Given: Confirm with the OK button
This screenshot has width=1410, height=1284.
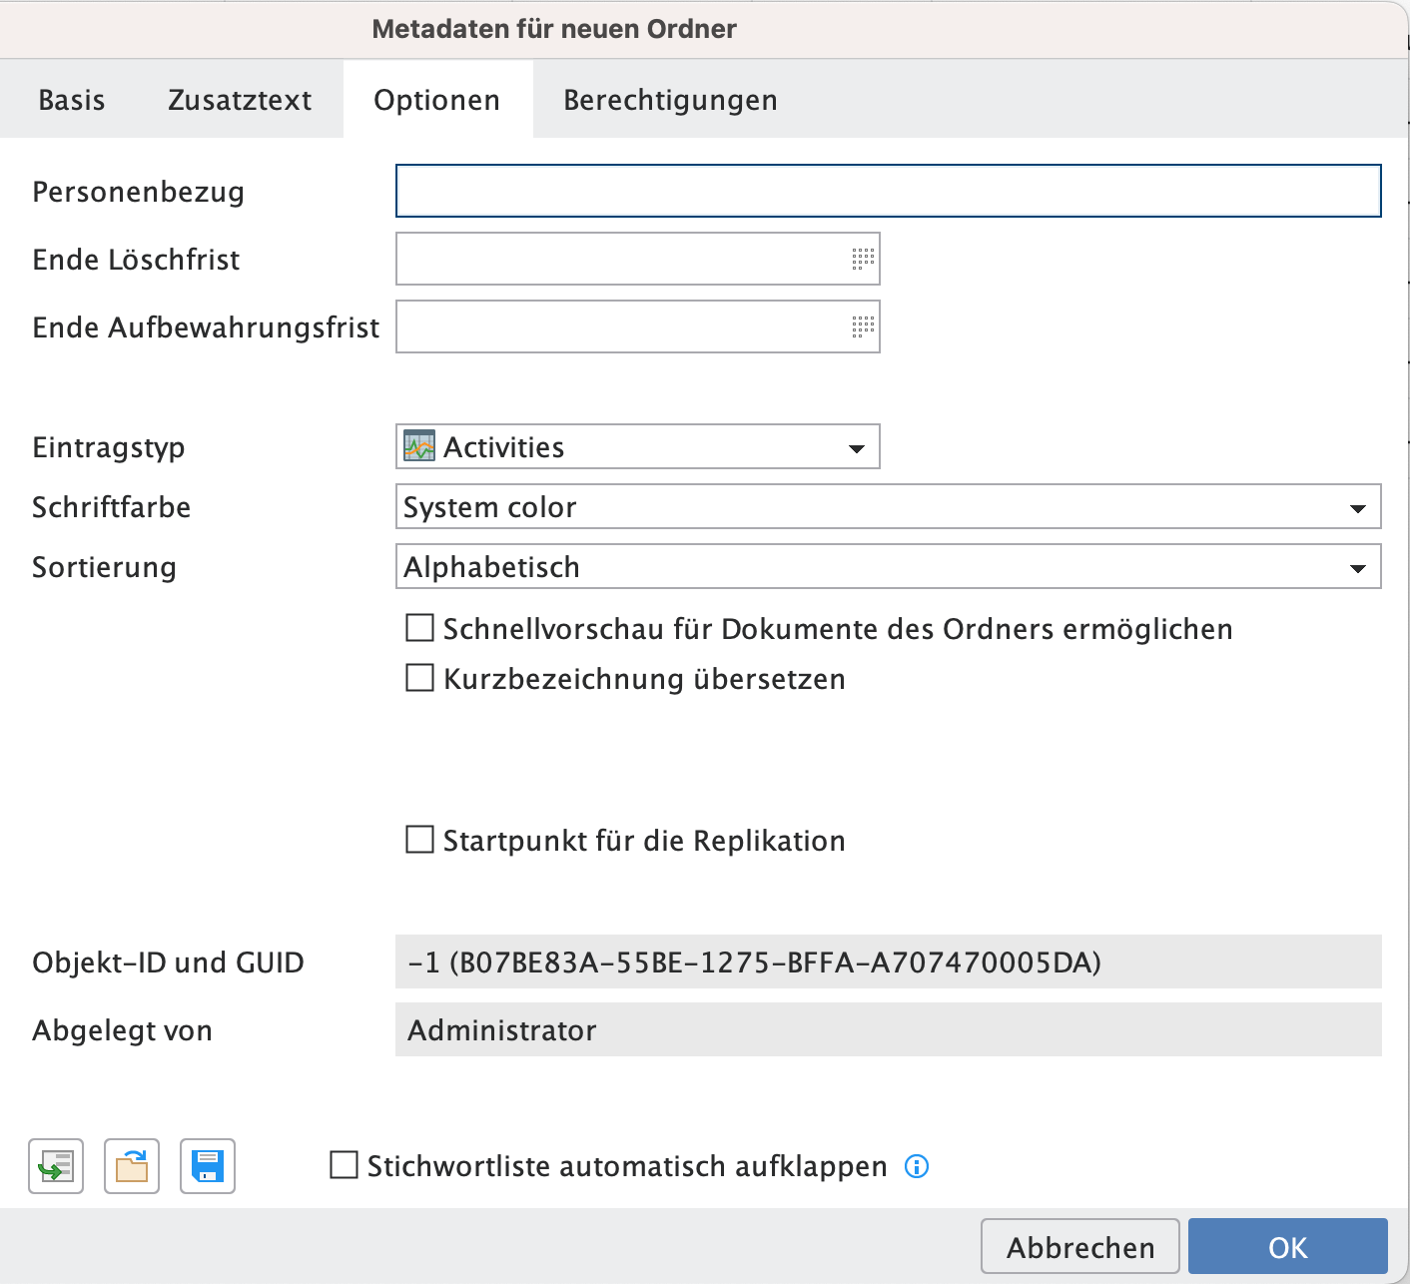Looking at the screenshot, I should coord(1287,1247).
